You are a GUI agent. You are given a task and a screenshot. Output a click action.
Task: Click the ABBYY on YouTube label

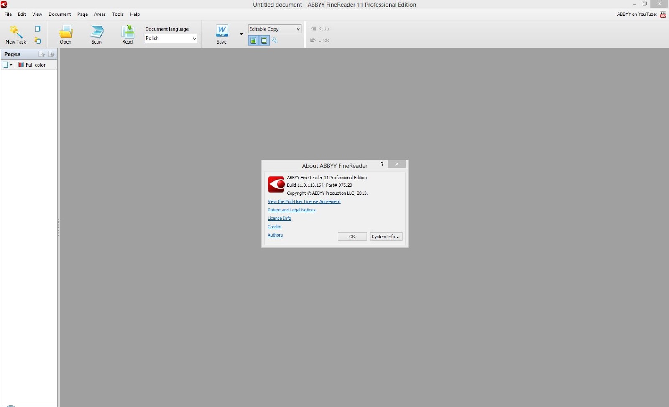coord(636,14)
